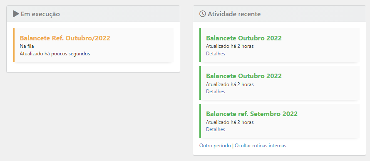Screen dimensions: 370x161
Task: Hide internal routines via Ocultar rotinas internas
Action: coord(261,146)
